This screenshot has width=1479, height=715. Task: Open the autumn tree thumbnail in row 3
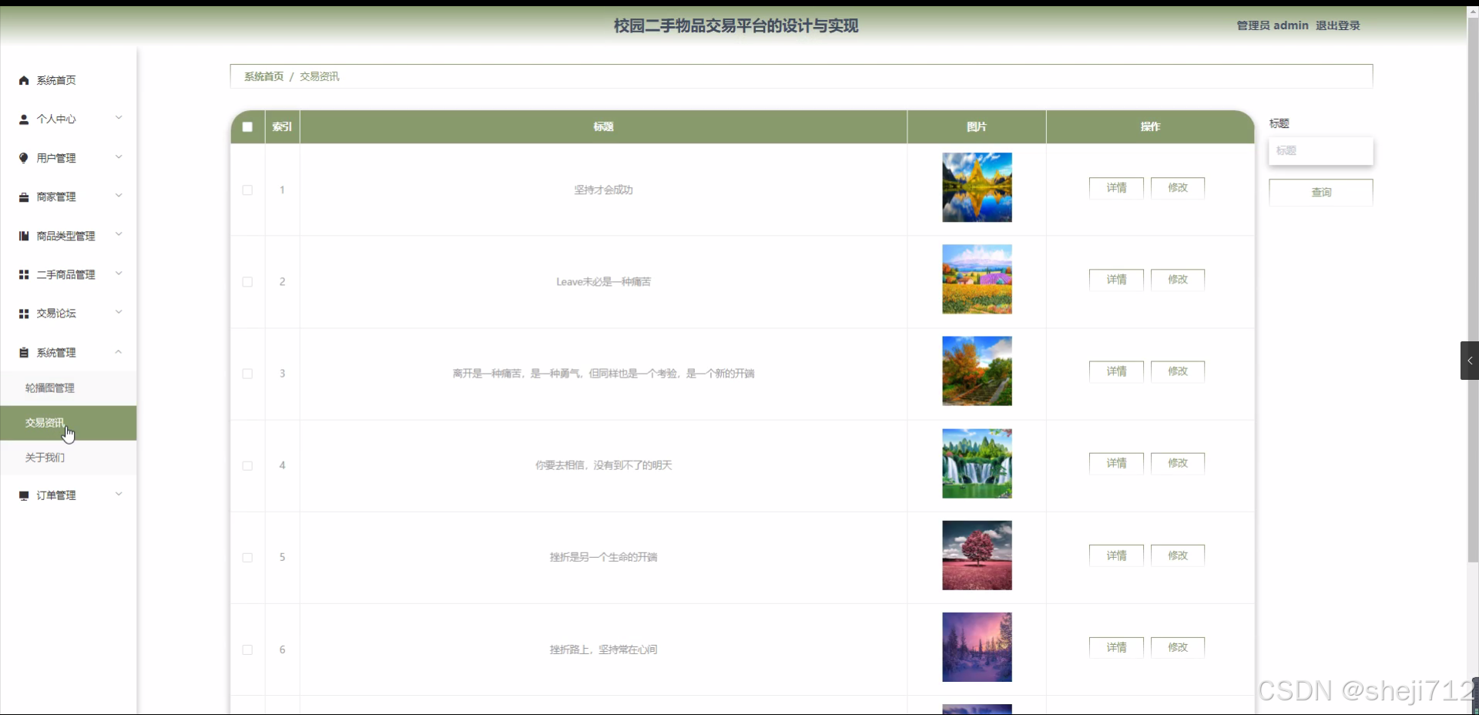[977, 371]
